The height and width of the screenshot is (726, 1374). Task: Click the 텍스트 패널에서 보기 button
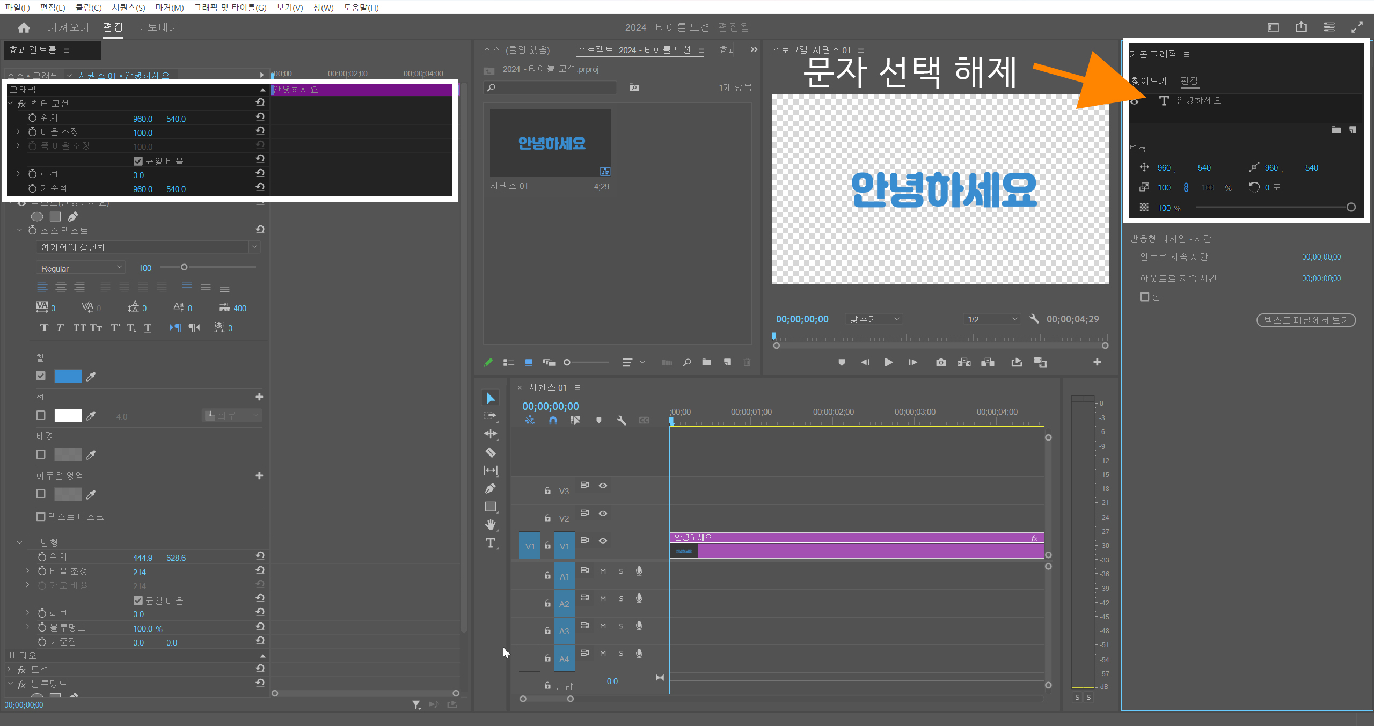(x=1306, y=320)
